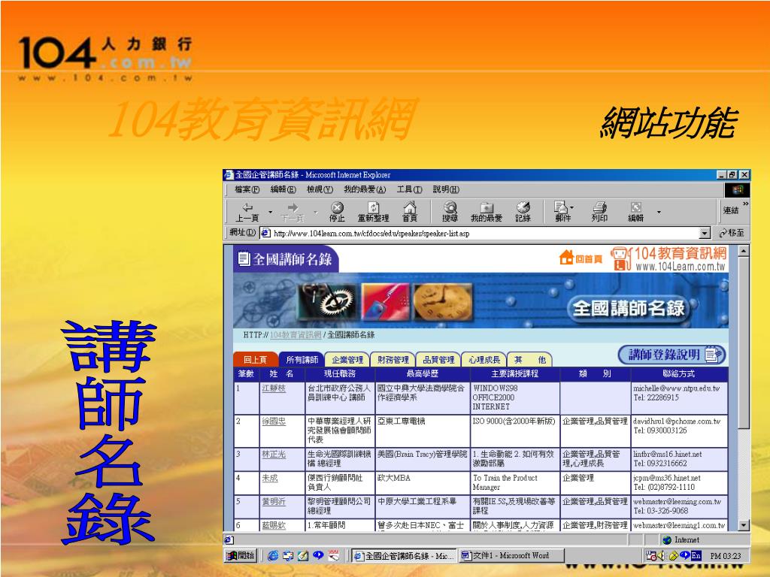
Task: Click the 回上頁 tab button
Action: [256, 360]
